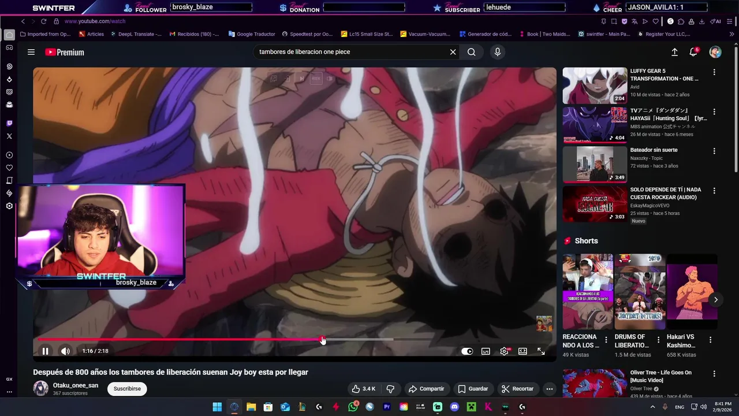
Task: Open Bateador sin suerte video title
Action: (x=654, y=150)
